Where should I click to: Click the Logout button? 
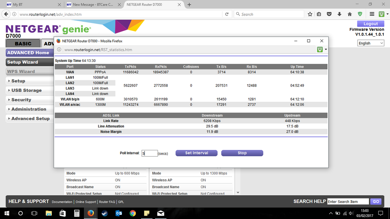click(x=370, y=24)
